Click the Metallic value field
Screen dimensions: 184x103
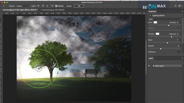[x=179, y=46]
